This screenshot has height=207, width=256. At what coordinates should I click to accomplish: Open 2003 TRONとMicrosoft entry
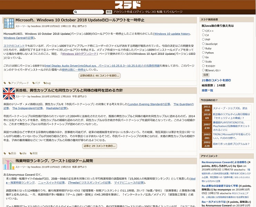[x=232, y=136]
